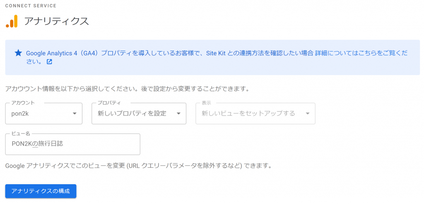Click the ビュー名 field label
Image resolution: width=424 pixels, height=204 pixels.
20,134
